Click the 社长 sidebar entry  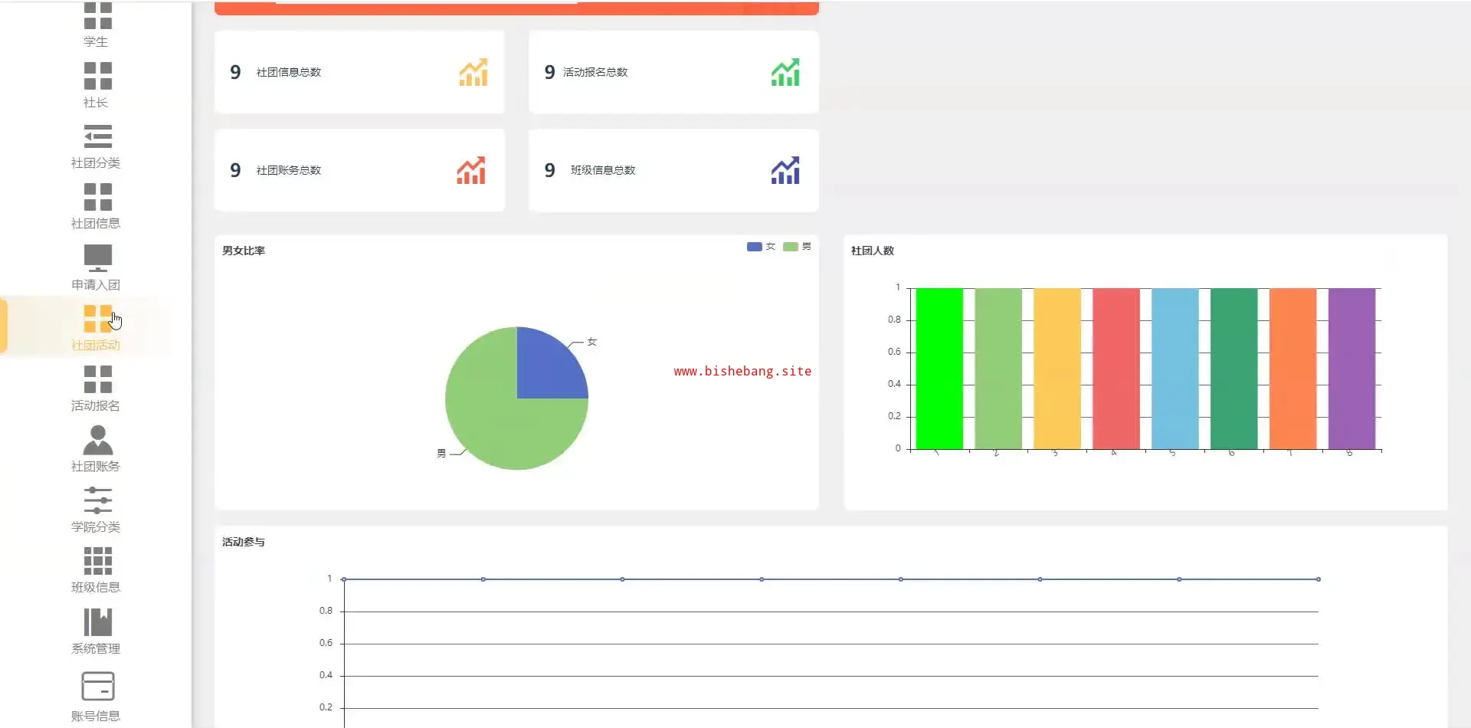(x=96, y=84)
